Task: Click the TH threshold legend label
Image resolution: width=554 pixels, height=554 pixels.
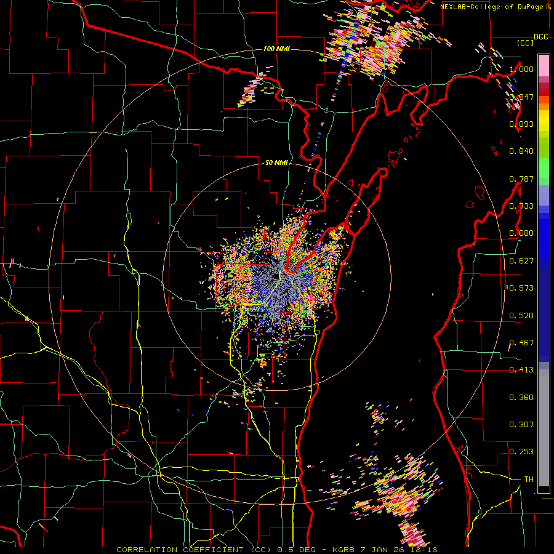Action: [529, 480]
